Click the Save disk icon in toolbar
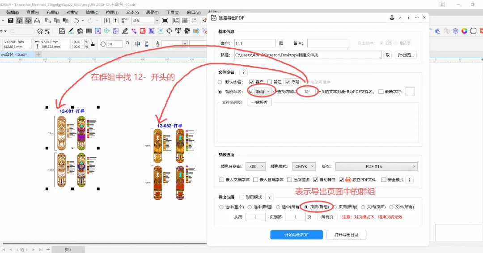 pos(11,21)
